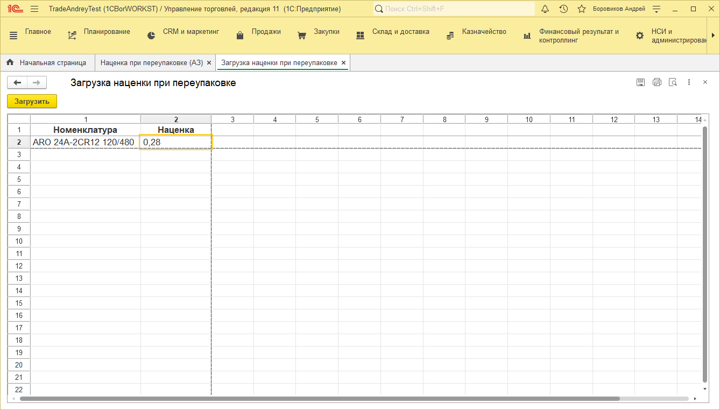Click the print icon
Image resolution: width=720 pixels, height=410 pixels.
point(657,82)
